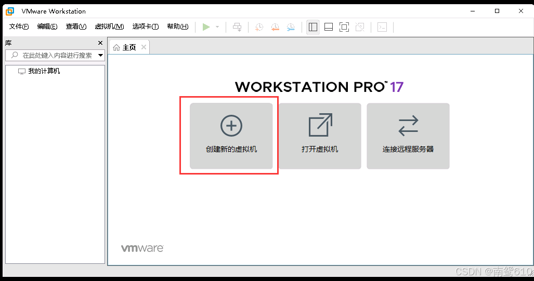
Task: Open the 虚拟机(M) menu
Action: pos(109,26)
